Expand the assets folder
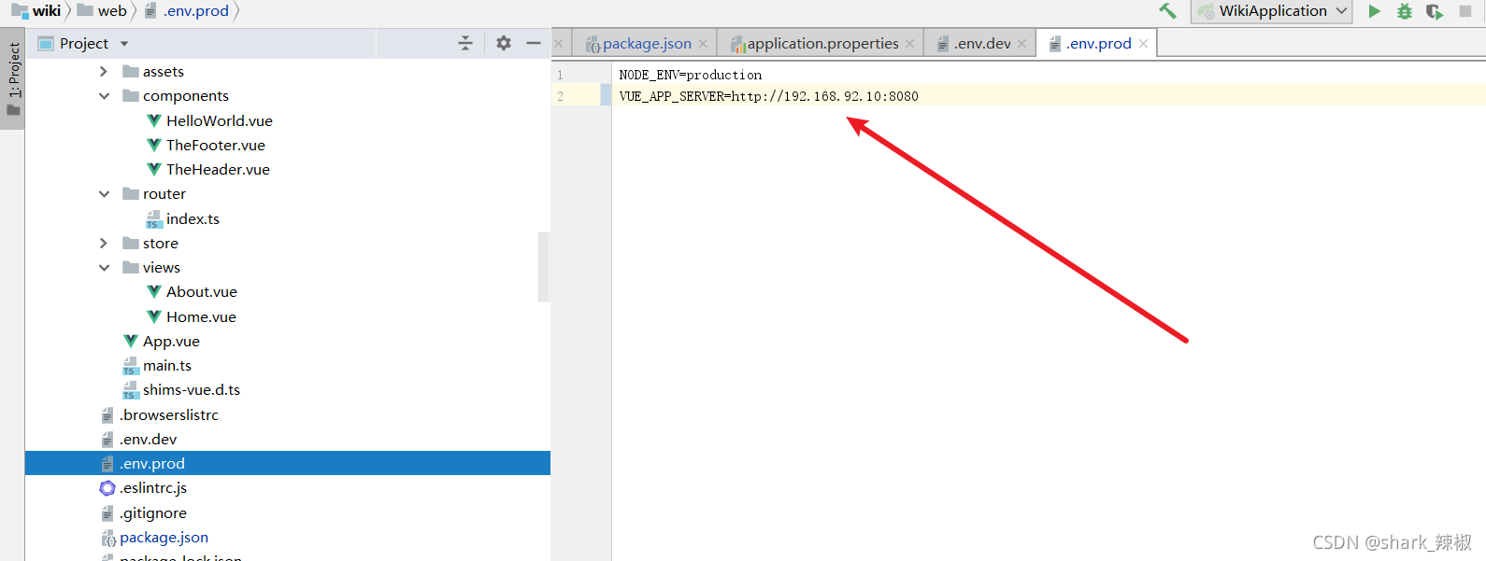The height and width of the screenshot is (561, 1486). [104, 72]
